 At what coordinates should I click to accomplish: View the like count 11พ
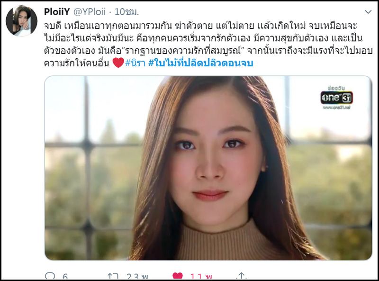tap(201, 276)
